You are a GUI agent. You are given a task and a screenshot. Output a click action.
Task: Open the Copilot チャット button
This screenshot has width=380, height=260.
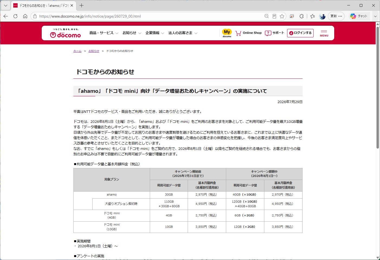coord(359,16)
